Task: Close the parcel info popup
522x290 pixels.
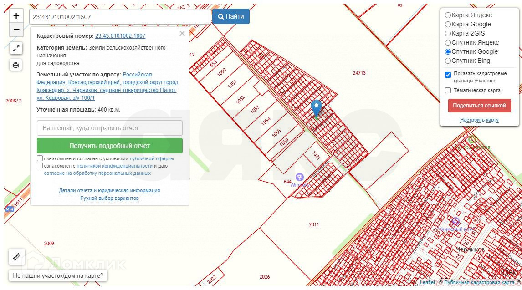Action: point(182,33)
